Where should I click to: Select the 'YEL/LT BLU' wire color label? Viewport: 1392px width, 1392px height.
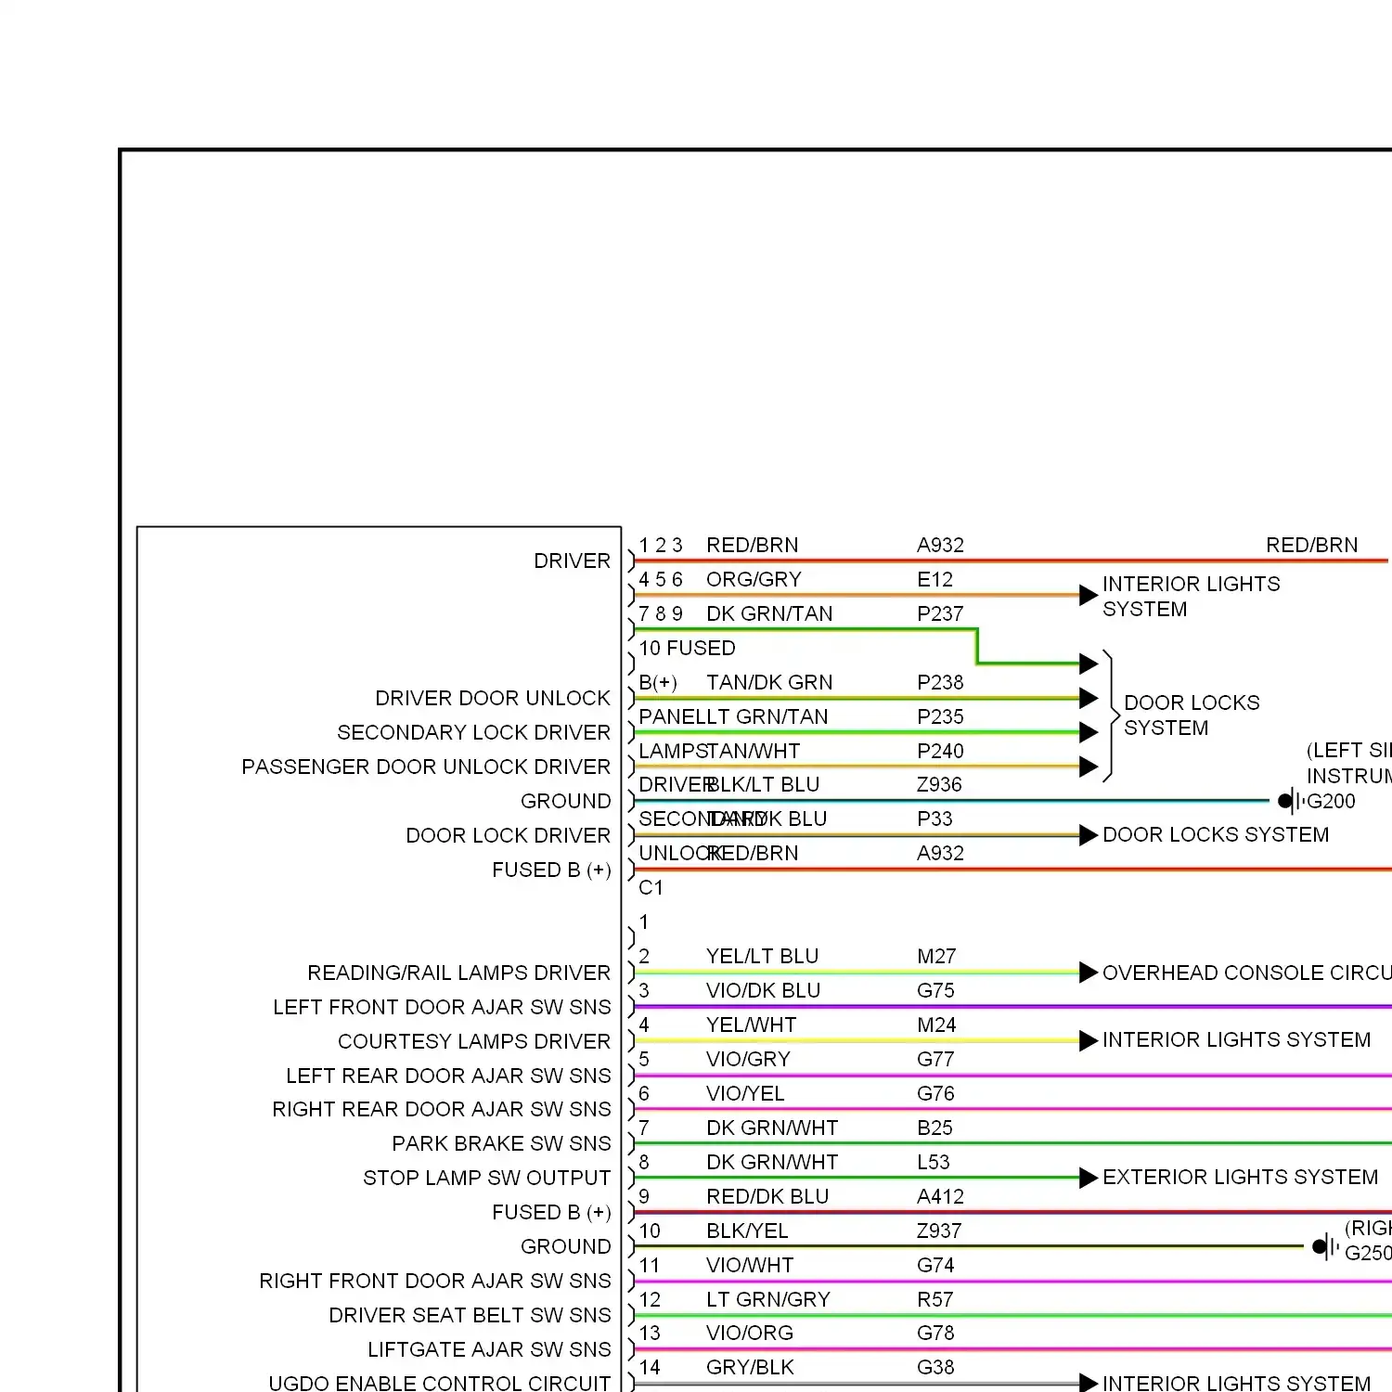[762, 956]
